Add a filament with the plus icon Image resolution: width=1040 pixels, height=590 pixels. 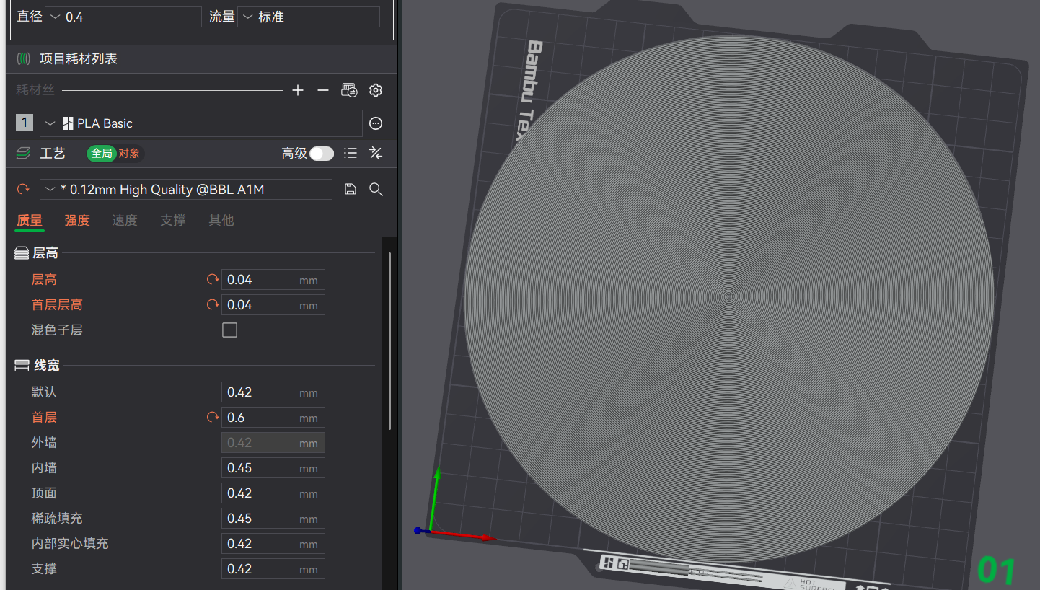(298, 90)
